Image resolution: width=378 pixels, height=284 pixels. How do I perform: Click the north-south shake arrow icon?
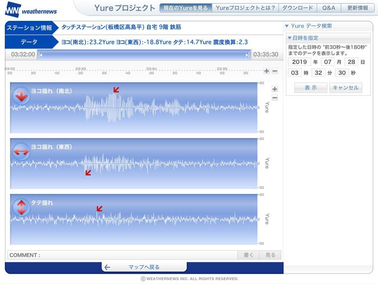21,96
